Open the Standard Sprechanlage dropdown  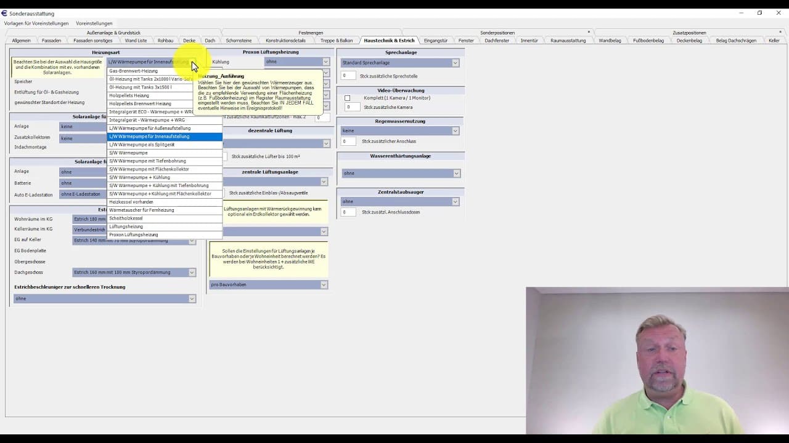click(455, 63)
